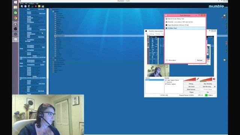The width and height of the screenshot is (240, 135).
Task: Click the yellow comment icon in Mumble toolbar
Action: coord(39,6)
